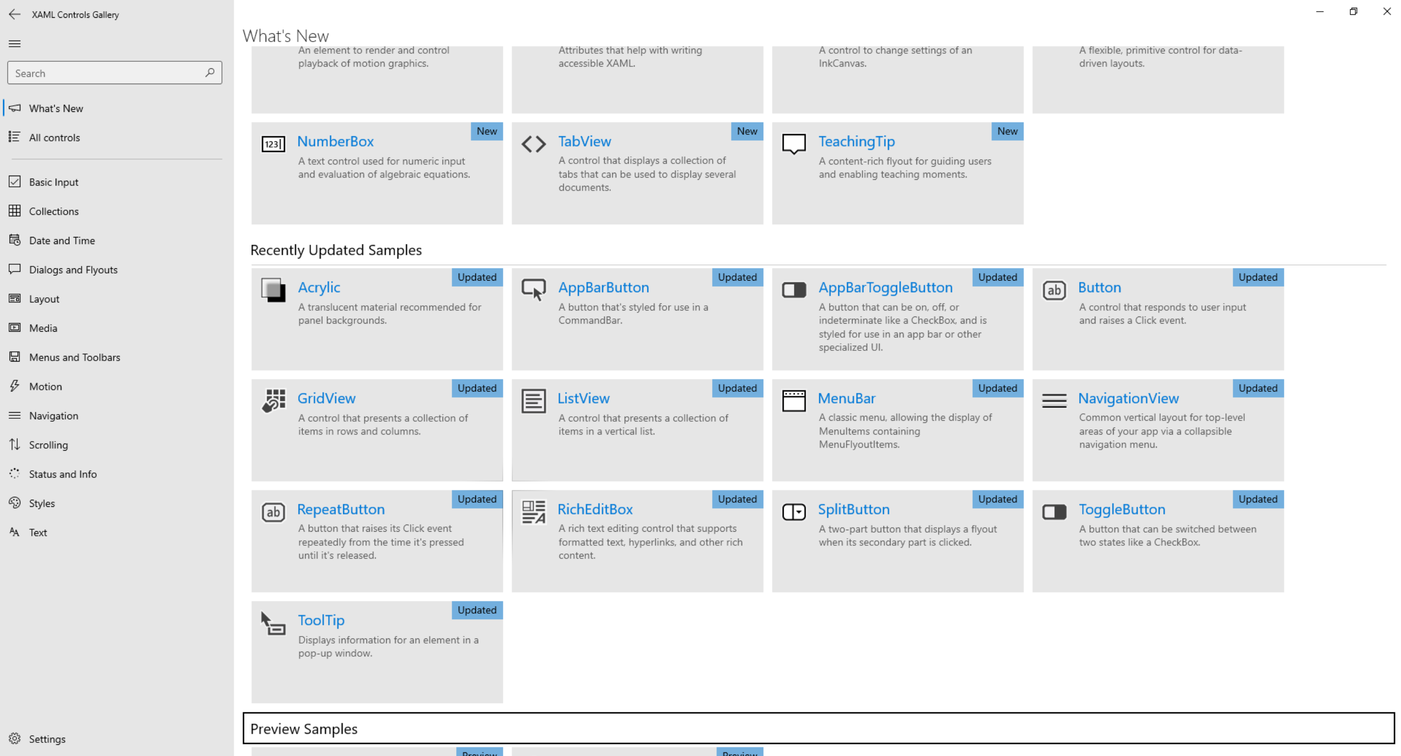Viewport: 1401px width, 756px height.
Task: Click the search magnifier icon
Action: tap(210, 72)
